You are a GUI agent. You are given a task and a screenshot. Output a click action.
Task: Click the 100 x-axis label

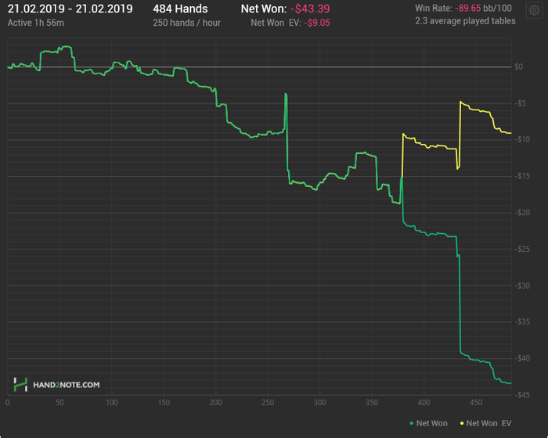pyautogui.click(x=112, y=403)
